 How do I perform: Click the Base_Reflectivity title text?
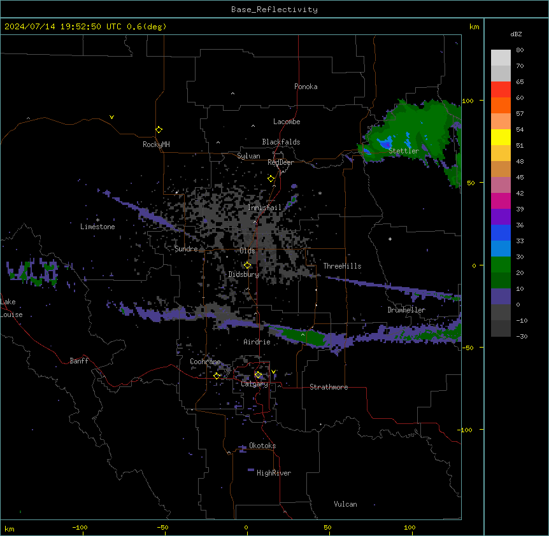(274, 10)
